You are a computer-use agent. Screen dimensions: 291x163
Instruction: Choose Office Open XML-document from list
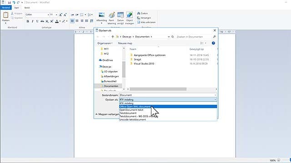point(168,107)
